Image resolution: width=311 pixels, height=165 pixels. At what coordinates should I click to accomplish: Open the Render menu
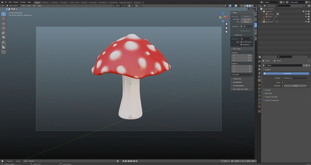tap(16, 2)
